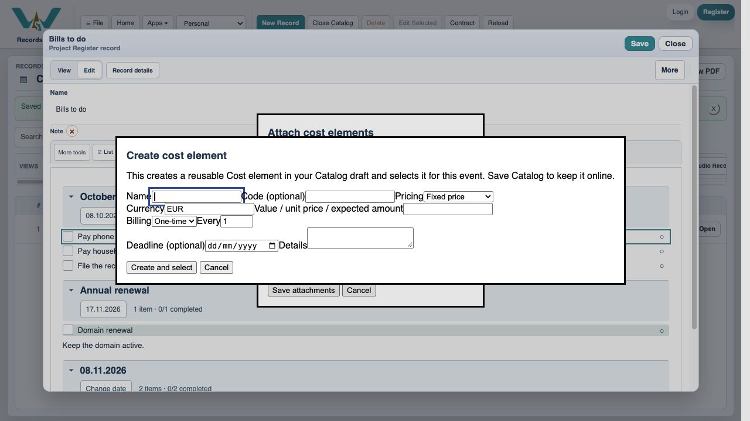This screenshot has height=421, width=750.
Task: Go to Home
Action: tap(125, 23)
